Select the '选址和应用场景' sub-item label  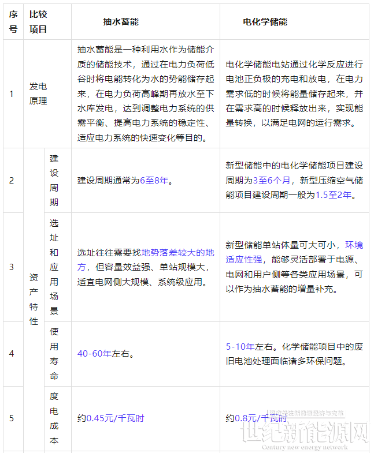54,267
